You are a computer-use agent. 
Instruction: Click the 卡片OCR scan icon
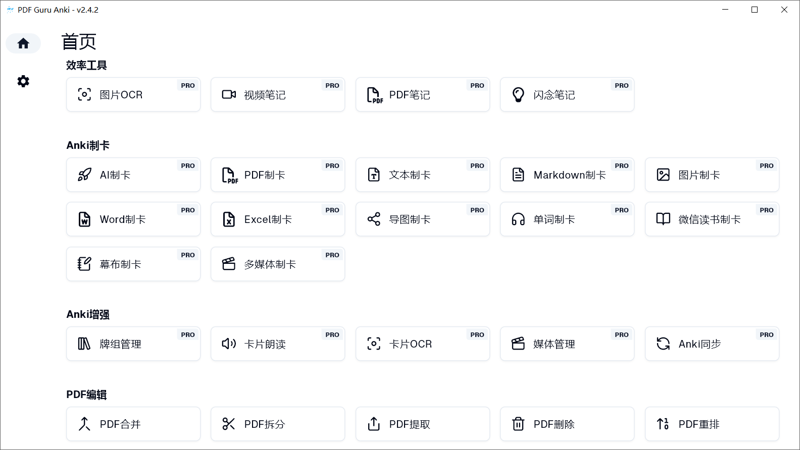pos(374,344)
